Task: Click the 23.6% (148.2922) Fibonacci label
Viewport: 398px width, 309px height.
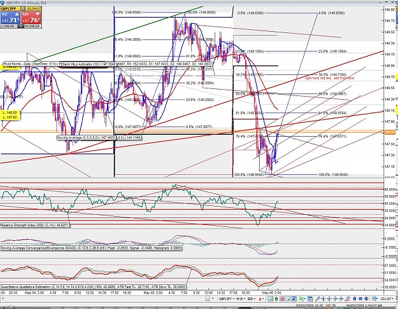Action: (200, 100)
